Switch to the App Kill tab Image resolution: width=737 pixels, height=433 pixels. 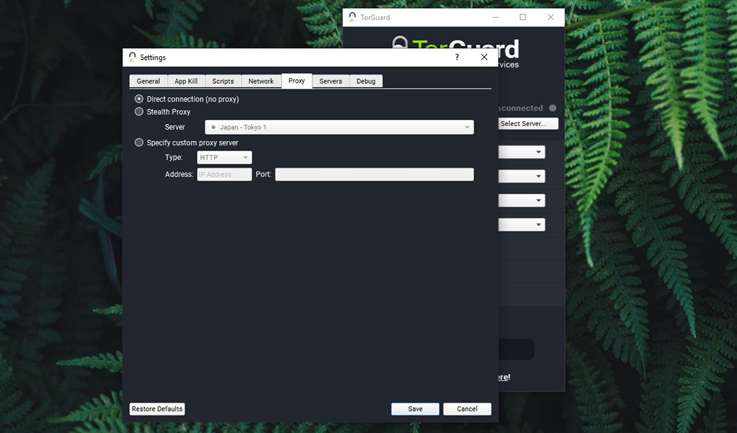[186, 81]
